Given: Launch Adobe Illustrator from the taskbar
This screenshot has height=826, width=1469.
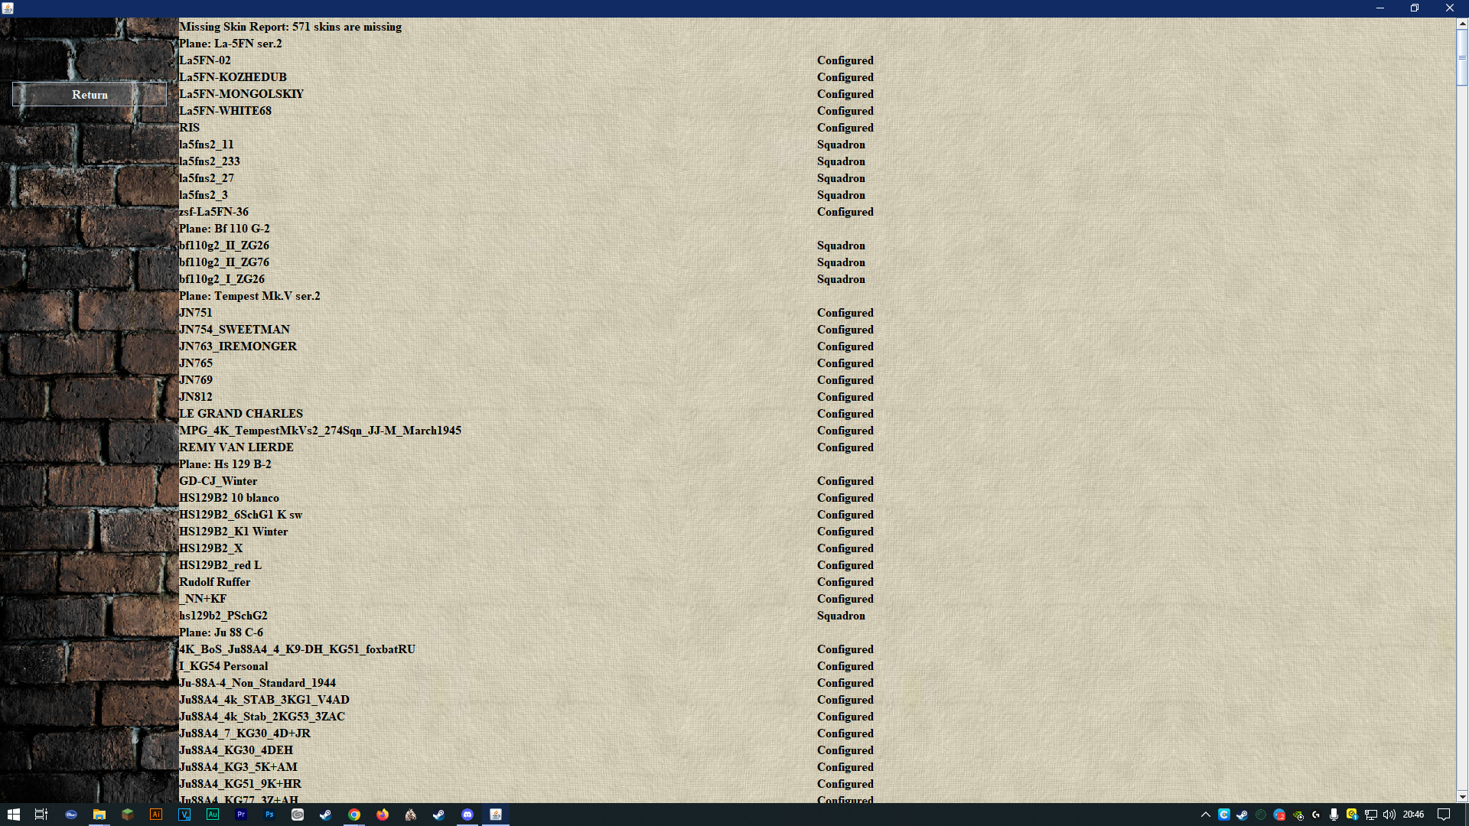Looking at the screenshot, I should coord(156,815).
